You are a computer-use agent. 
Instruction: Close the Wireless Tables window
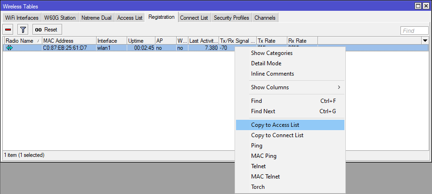pyautogui.click(x=426, y=6)
